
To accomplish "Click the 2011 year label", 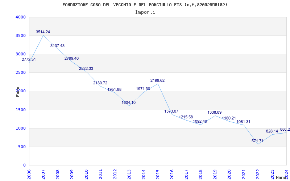I will pos(101,174).
